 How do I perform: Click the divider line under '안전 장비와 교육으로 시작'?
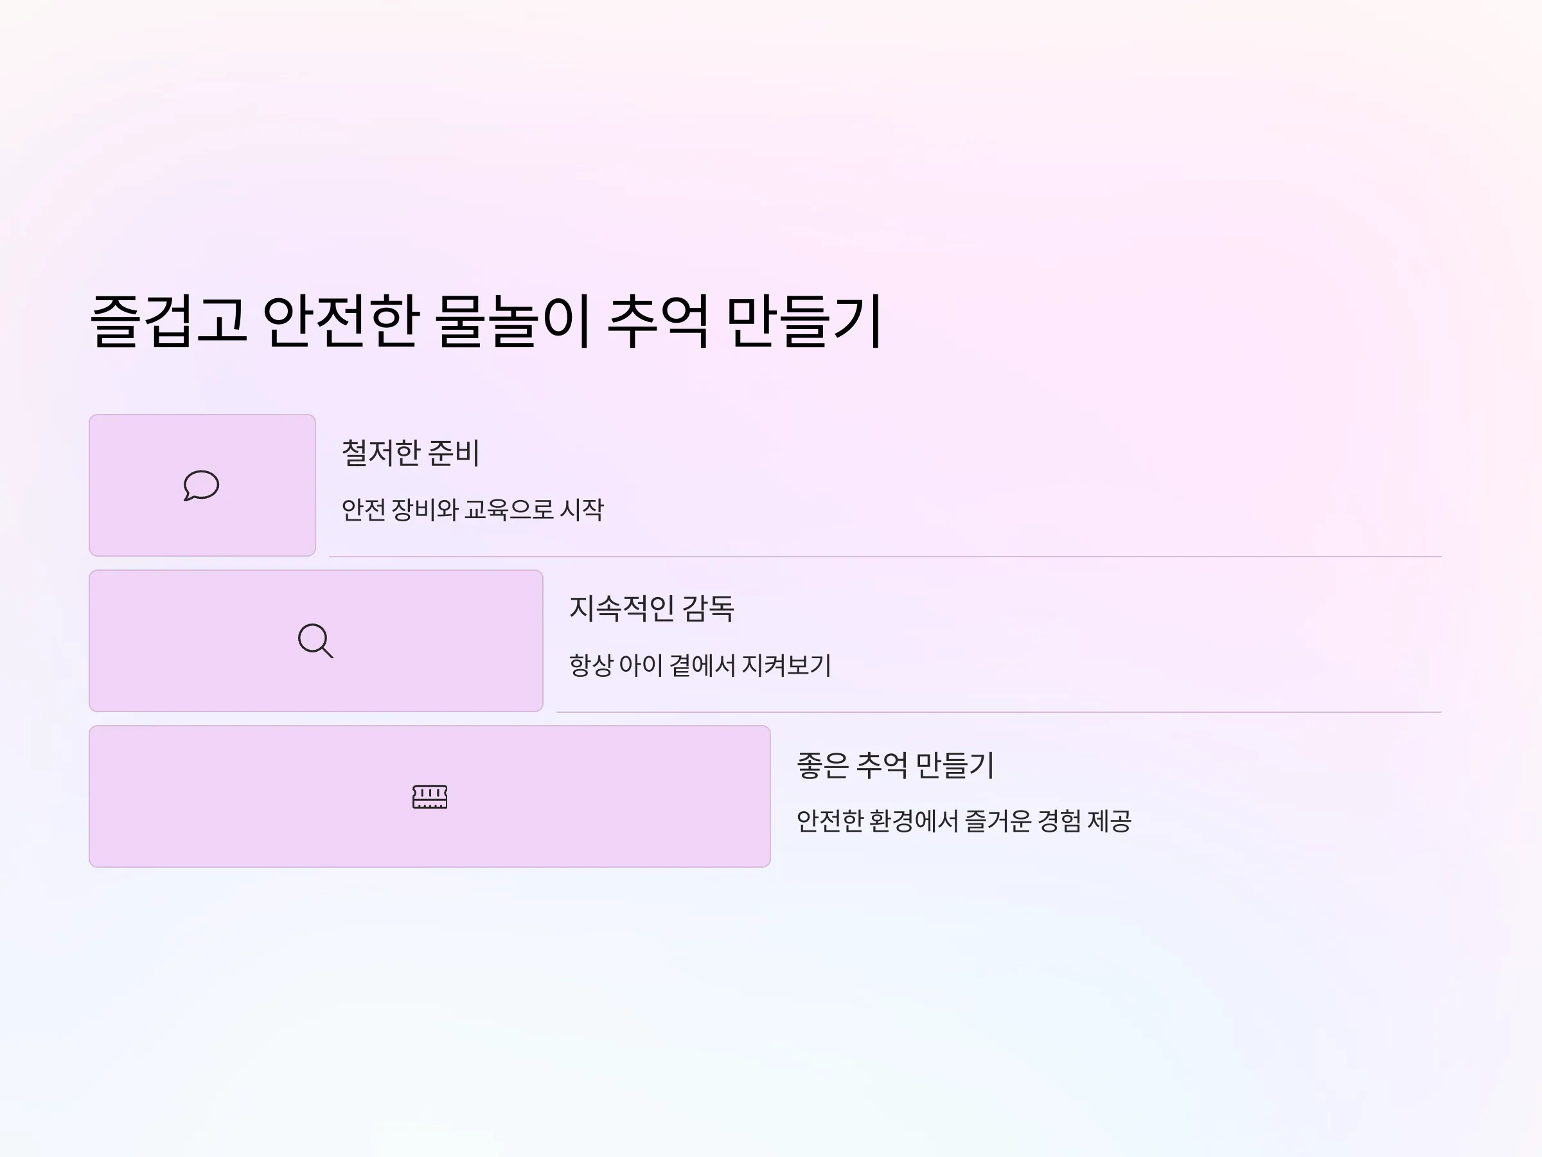(885, 557)
